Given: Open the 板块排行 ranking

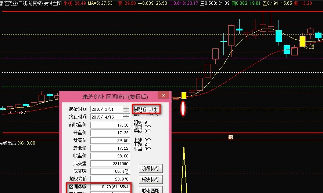Looking at the screenshot, I should [151, 179].
